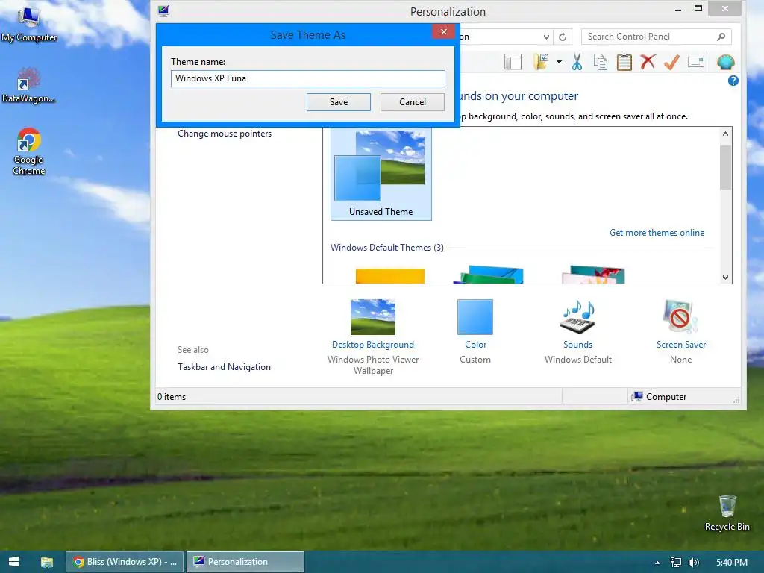Maximize the Personalization window
The height and width of the screenshot is (573, 764).
[698, 9]
